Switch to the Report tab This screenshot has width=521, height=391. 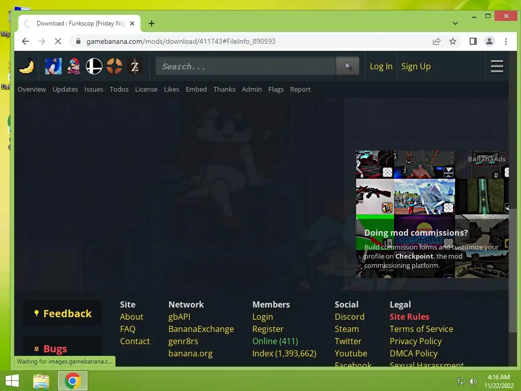(x=300, y=89)
